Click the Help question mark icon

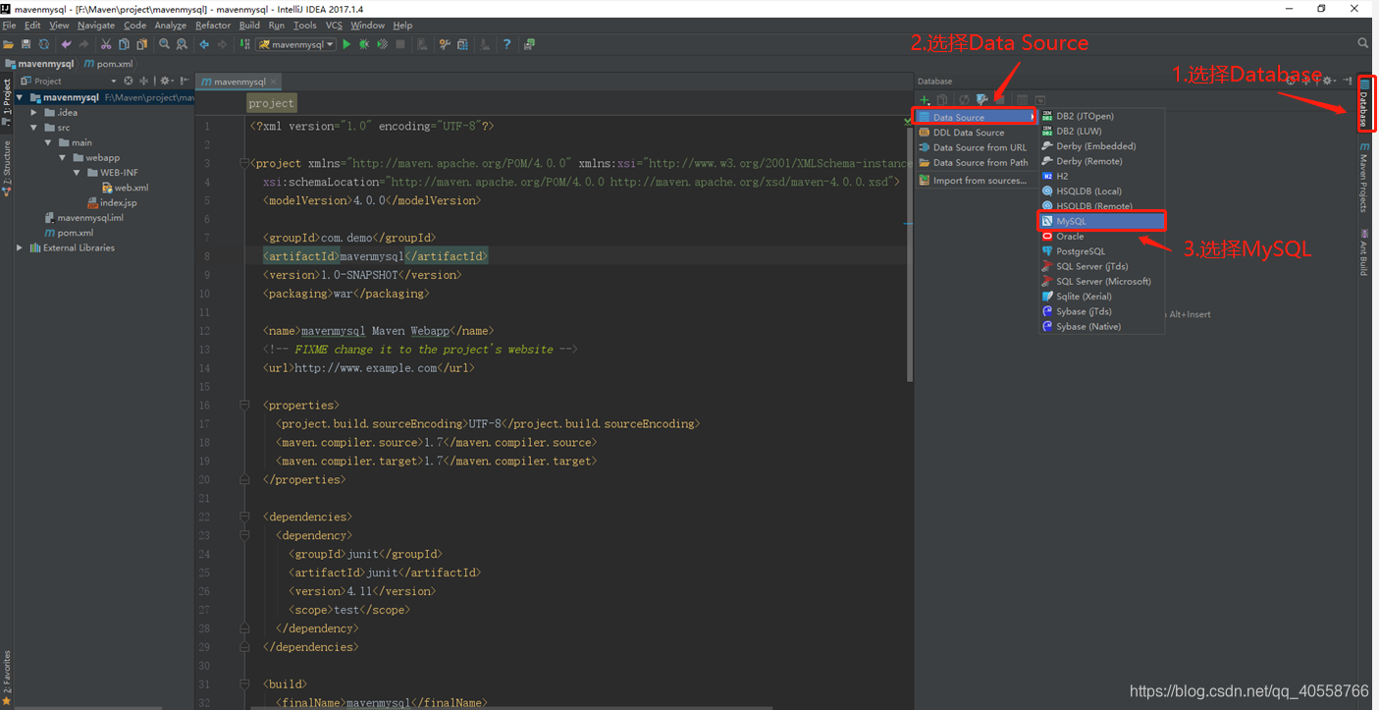[x=506, y=44]
